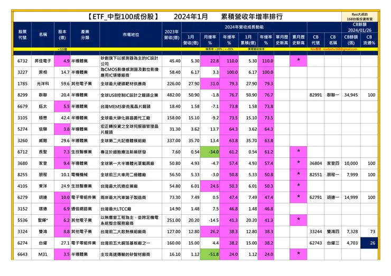
Task: Click 2023 revenue value 7.60
Action: 176,152
